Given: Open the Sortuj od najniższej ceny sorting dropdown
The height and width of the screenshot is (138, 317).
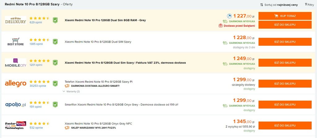Looking at the screenshot, I should point(279,5).
